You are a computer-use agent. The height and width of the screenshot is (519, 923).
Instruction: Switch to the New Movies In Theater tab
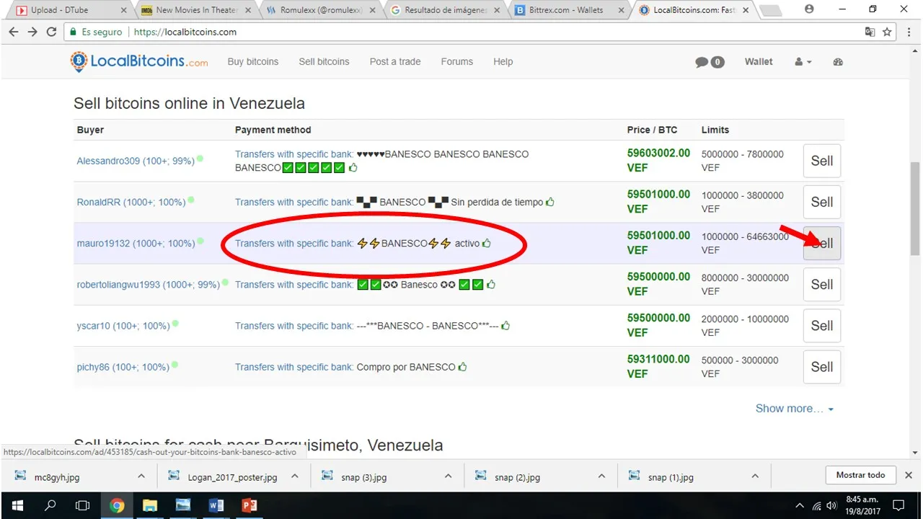[x=195, y=10]
